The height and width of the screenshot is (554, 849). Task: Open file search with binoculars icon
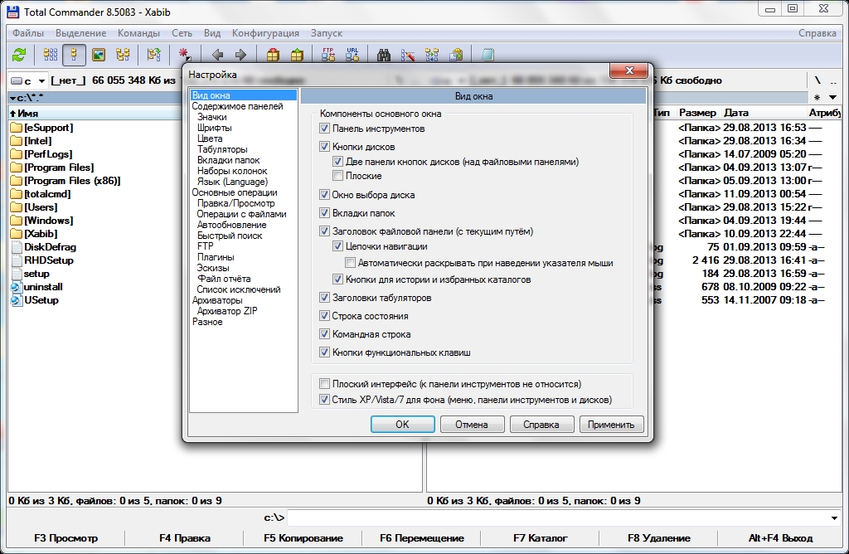pos(384,55)
